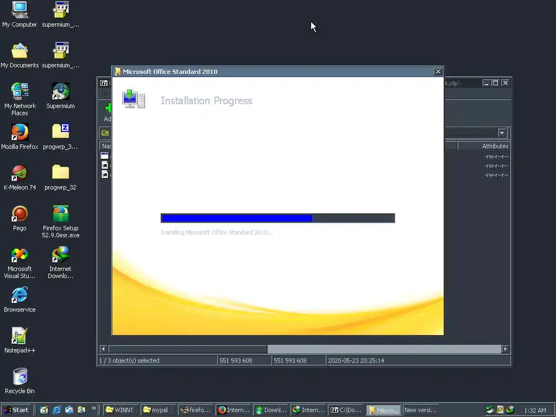
Task: Click Outlook Express quick launch icon
Action: point(69,410)
